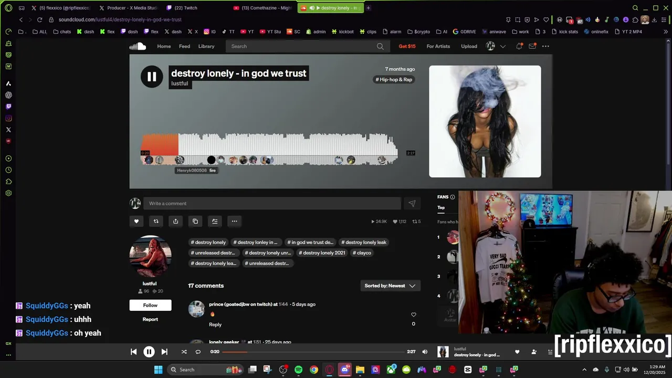Click the Report link
The image size is (672, 378).
pos(150,319)
